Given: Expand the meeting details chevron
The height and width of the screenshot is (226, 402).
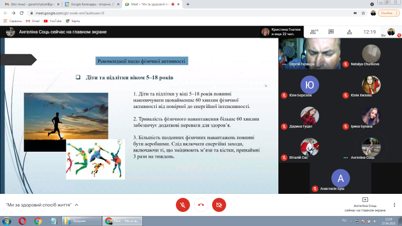Looking at the screenshot, I should [76, 205].
